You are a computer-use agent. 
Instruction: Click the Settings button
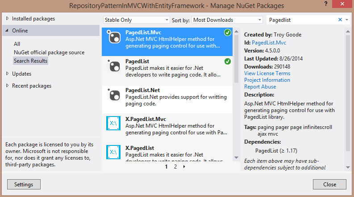pos(24,184)
